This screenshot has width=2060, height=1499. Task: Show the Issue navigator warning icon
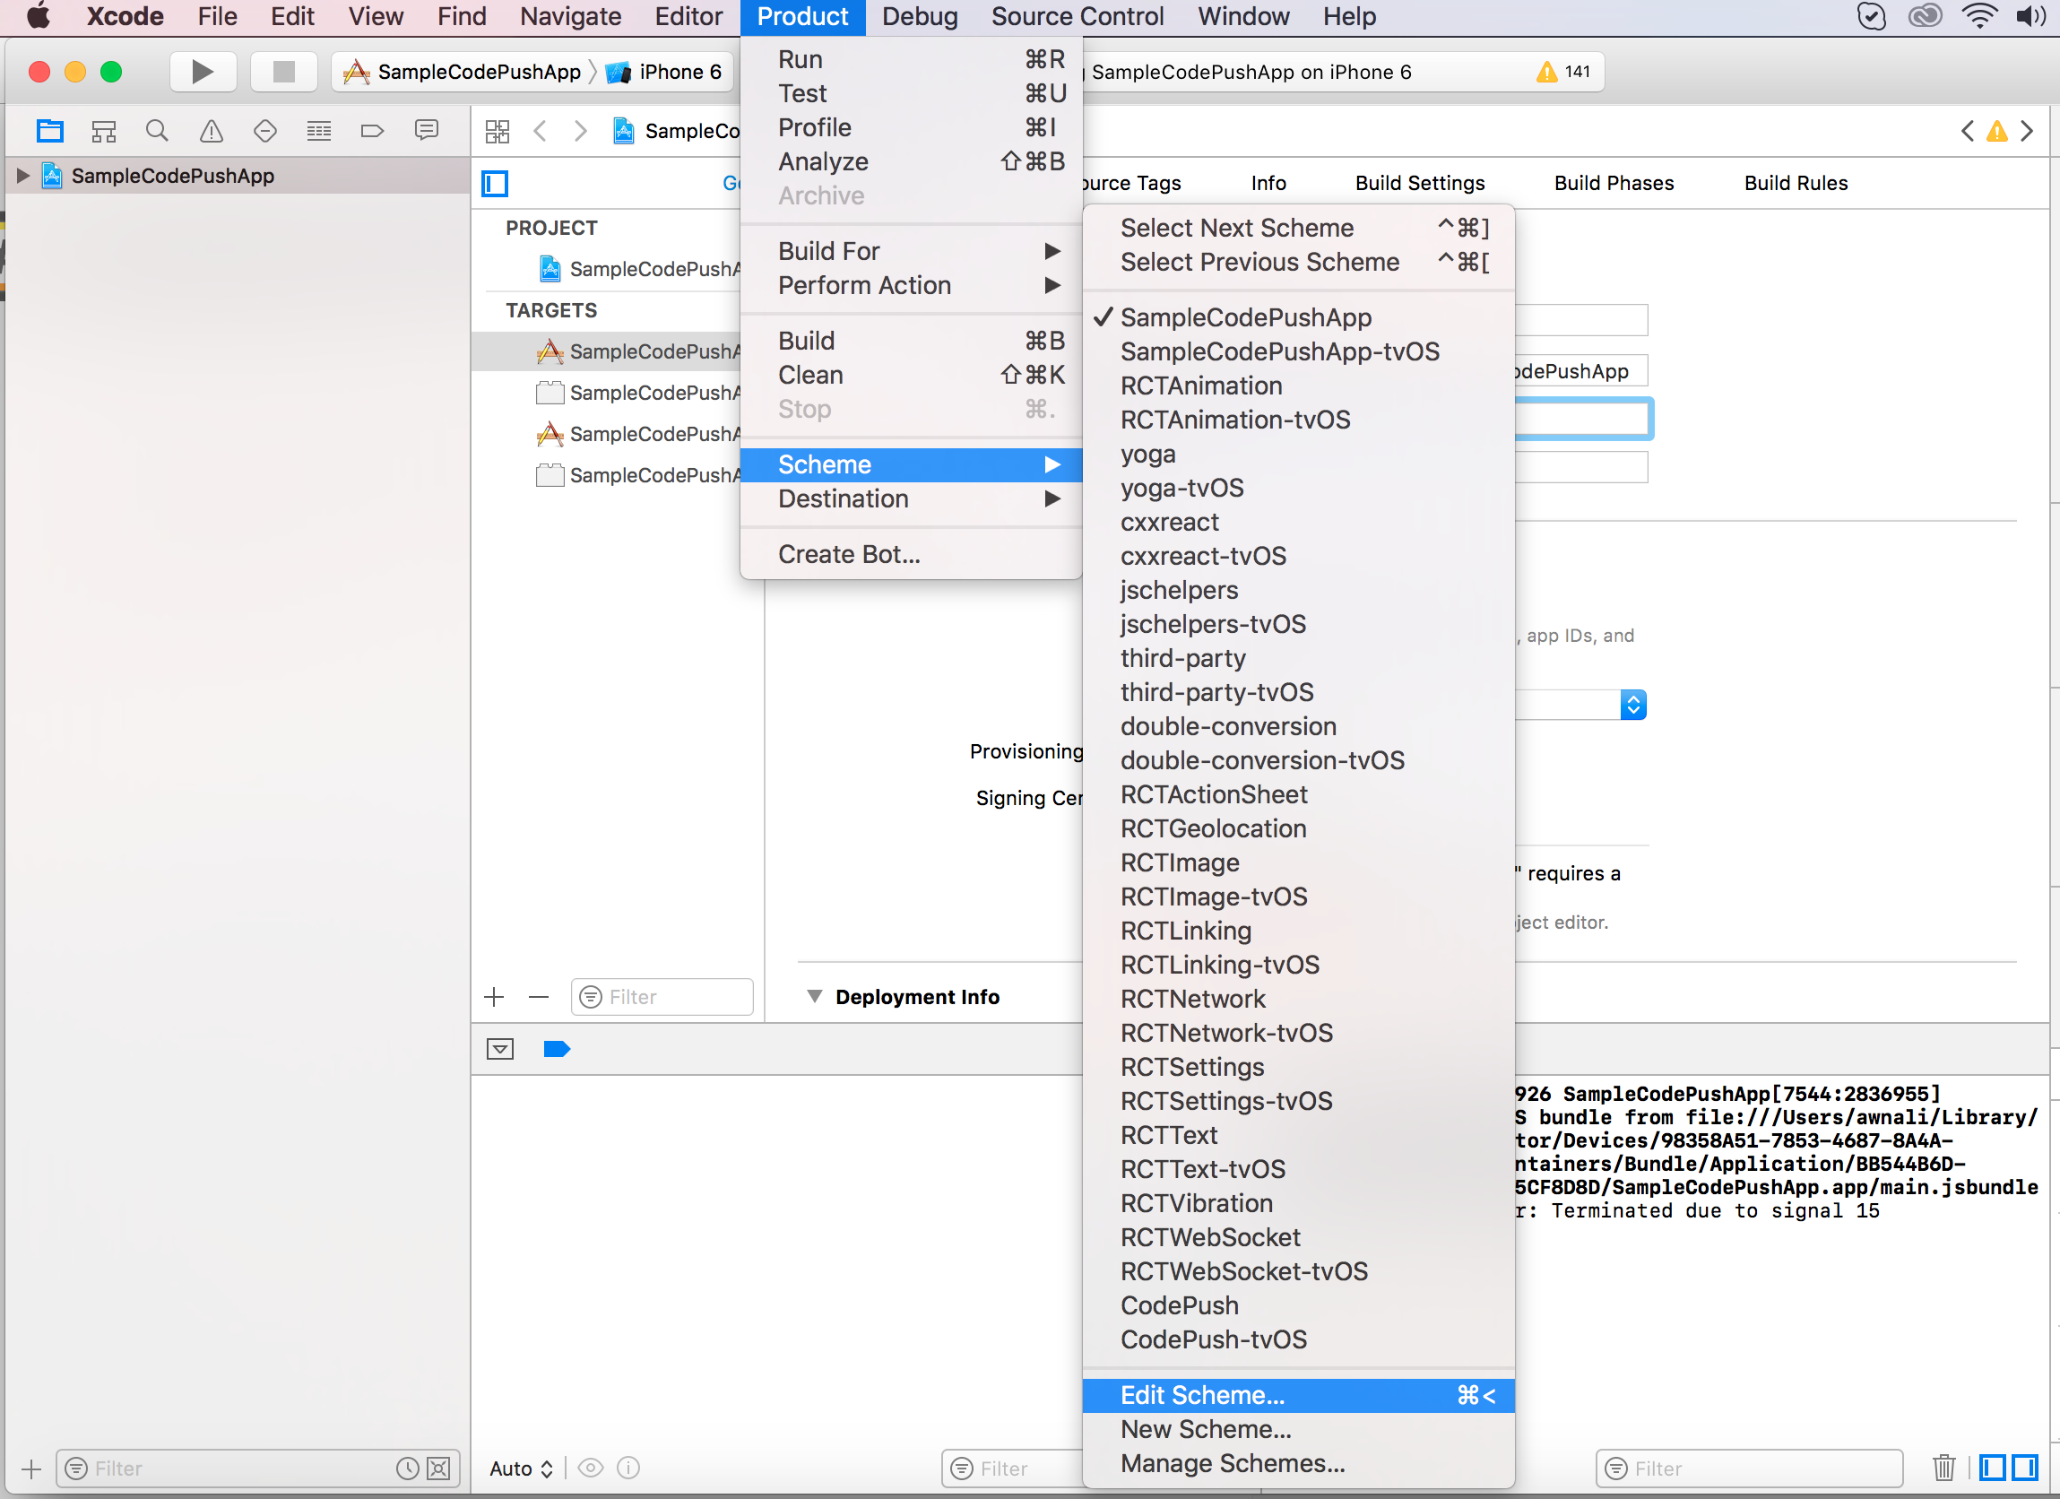click(x=211, y=131)
